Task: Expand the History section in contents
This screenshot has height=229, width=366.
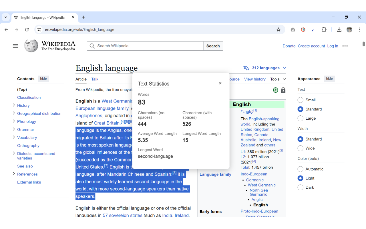Action: [x=14, y=105]
